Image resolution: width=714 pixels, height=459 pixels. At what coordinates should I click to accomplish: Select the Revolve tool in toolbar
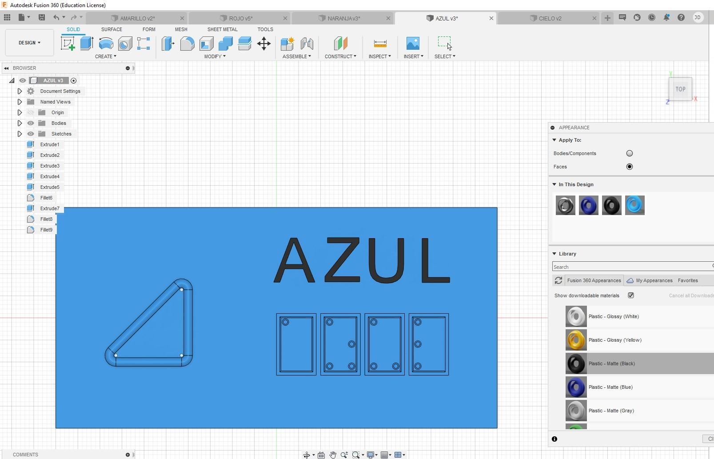(106, 44)
